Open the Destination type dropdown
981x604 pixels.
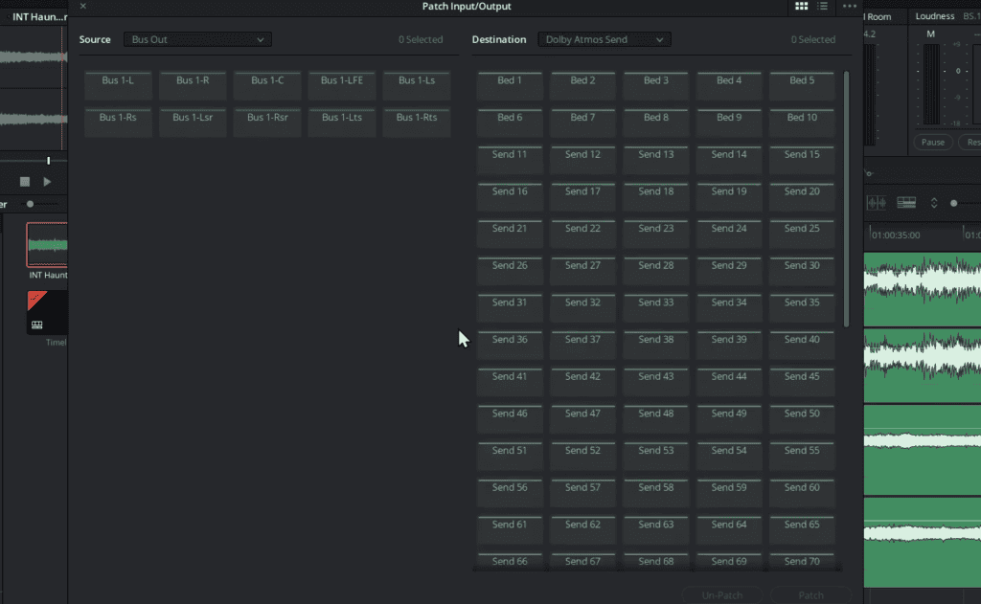tap(605, 39)
